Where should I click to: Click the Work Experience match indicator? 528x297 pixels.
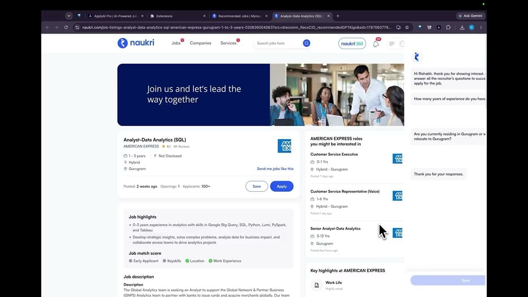point(225,261)
